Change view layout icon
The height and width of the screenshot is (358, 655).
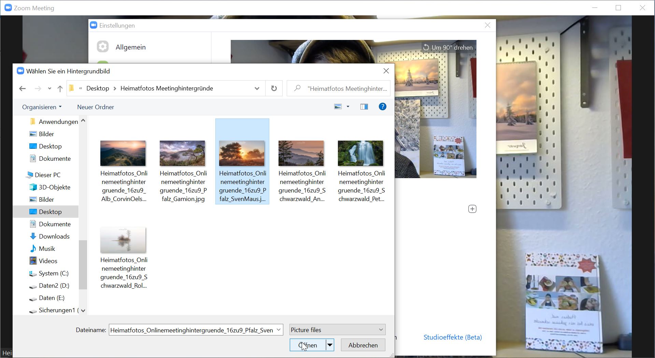[338, 107]
